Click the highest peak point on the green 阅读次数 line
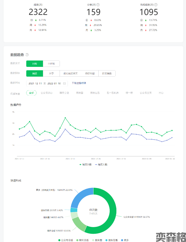 click(x=65, y=118)
